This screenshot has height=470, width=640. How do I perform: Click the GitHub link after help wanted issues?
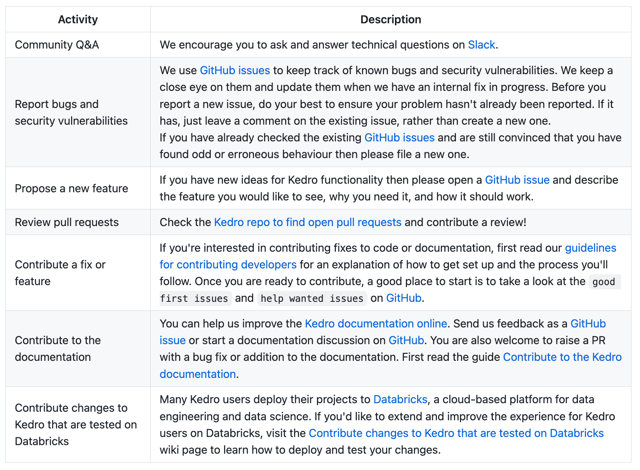click(x=403, y=298)
